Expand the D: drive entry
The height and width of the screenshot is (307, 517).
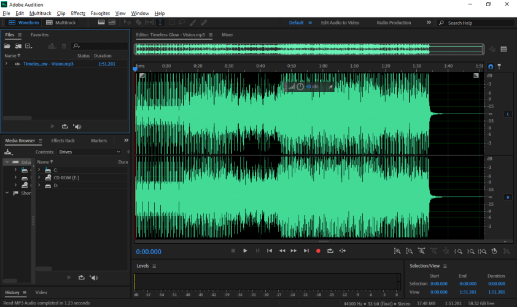[39, 185]
